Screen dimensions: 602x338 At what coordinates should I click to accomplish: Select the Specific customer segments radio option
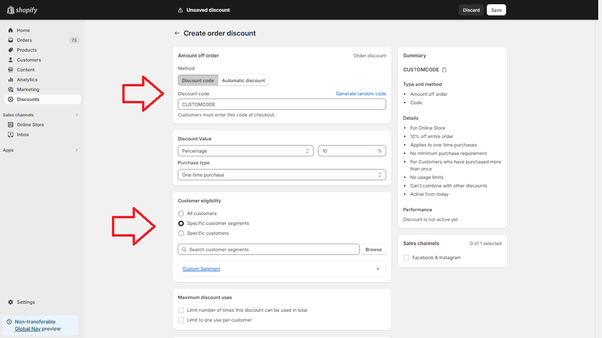[181, 223]
